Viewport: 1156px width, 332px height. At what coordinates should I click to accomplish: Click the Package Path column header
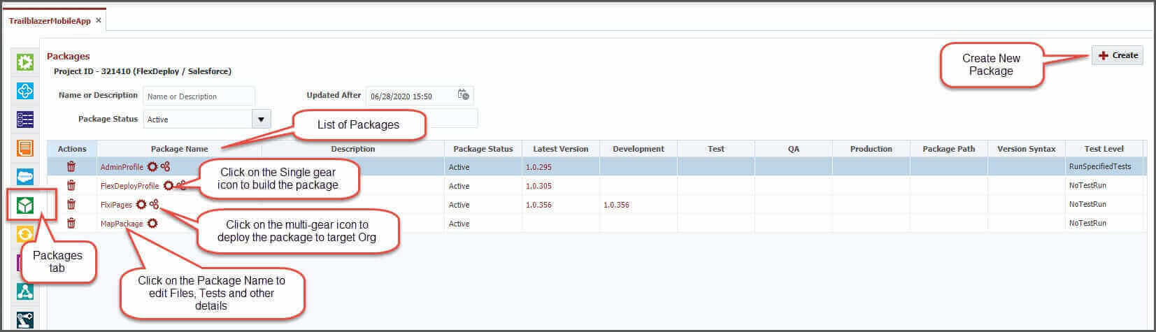pyautogui.click(x=949, y=148)
